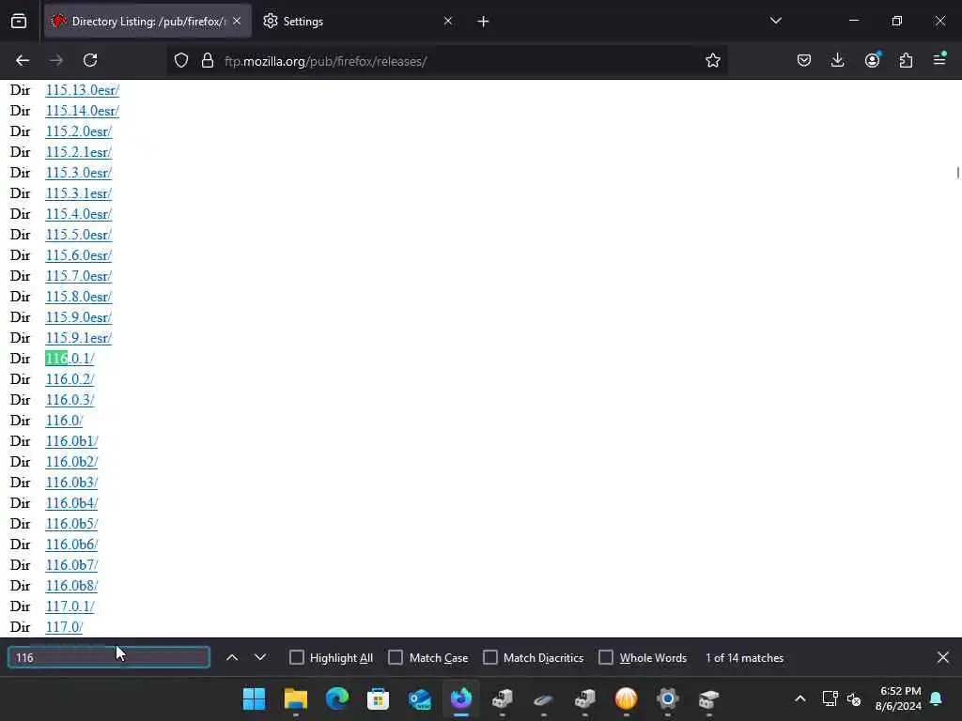
Task: Open the 116.0/ directory link
Action: click(64, 421)
